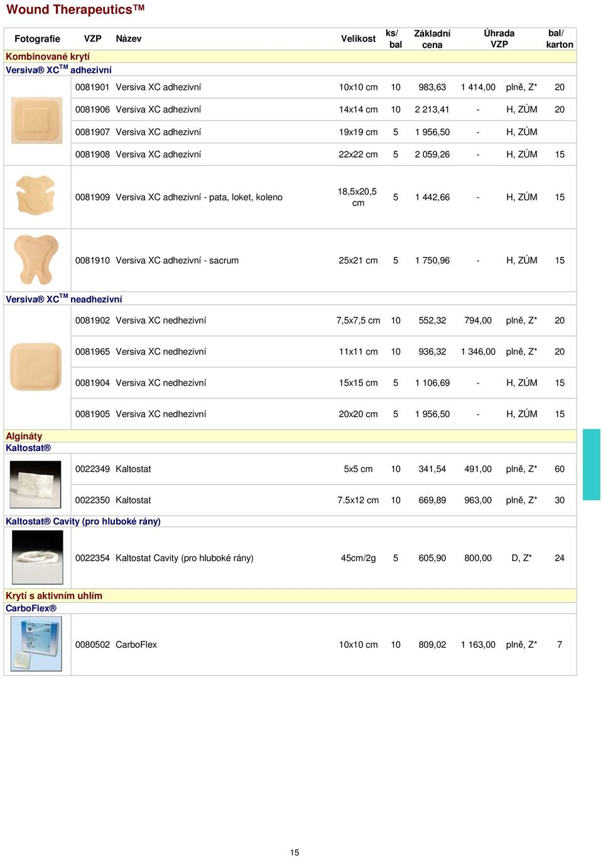
Task: Click product code 0022354
Action: (92, 558)
